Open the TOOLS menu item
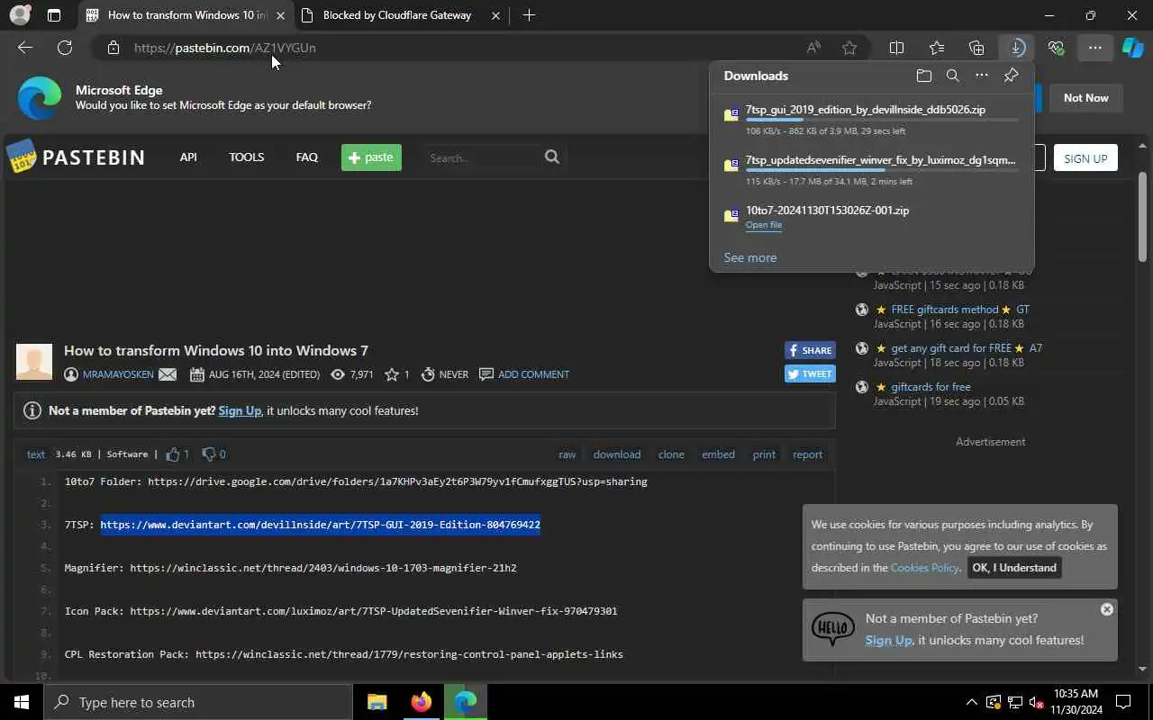Image resolution: width=1153 pixels, height=720 pixels. coord(246,157)
